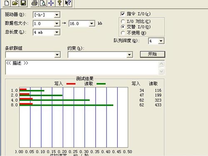Toggle the 指令 I/O checkbox
This screenshot has width=208, height=156.
click(123, 14)
